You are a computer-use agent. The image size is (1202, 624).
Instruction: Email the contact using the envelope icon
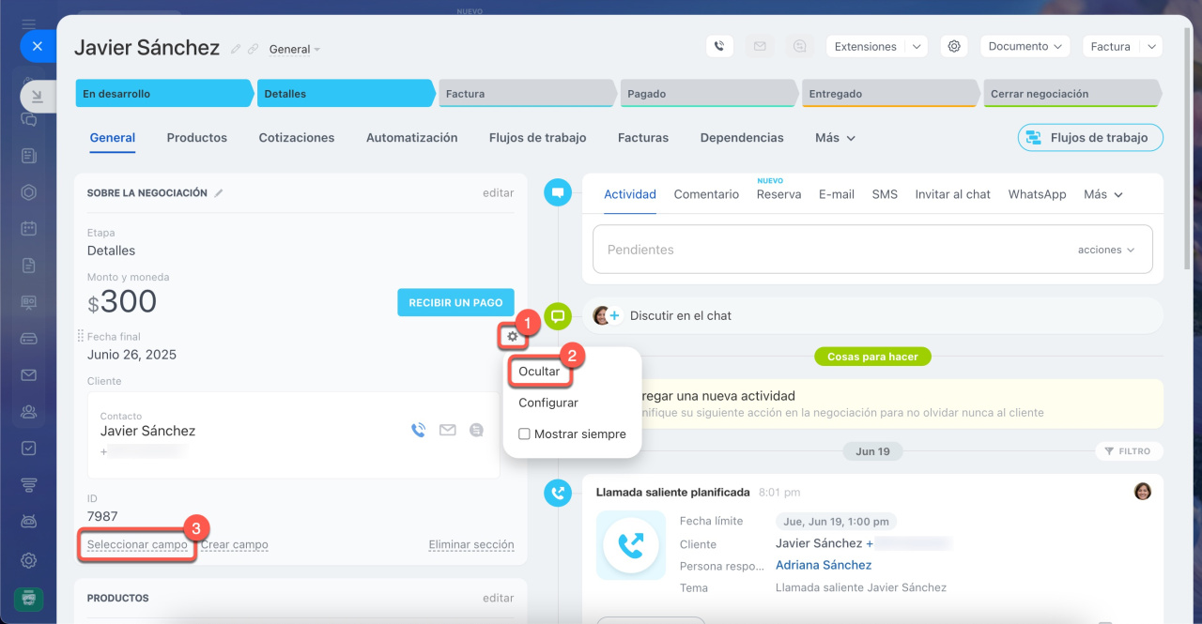tap(448, 430)
